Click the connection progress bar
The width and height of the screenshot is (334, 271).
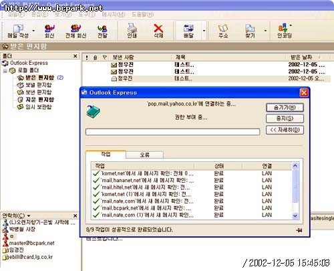click(x=172, y=132)
